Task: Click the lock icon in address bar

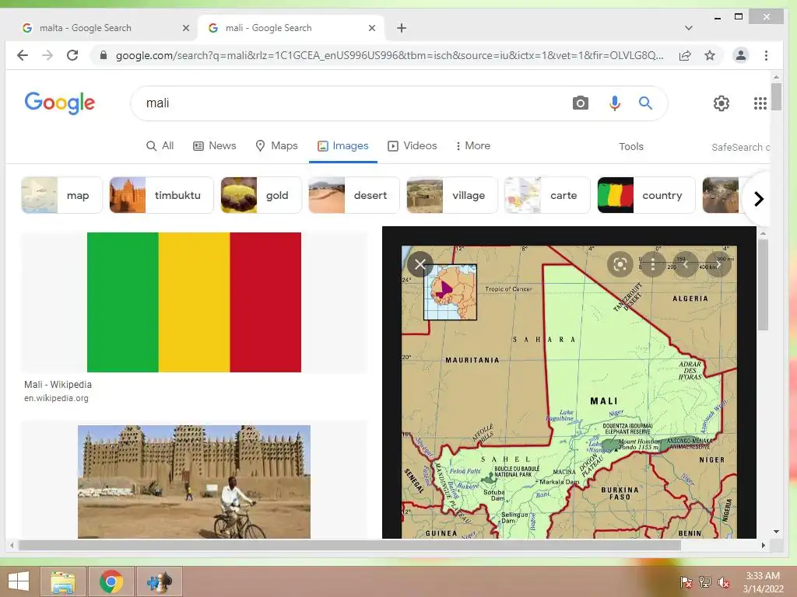Action: (104, 55)
